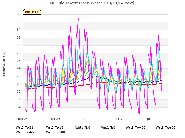Click the purple Wat1_Tw+30 legend swatch

(151, 128)
